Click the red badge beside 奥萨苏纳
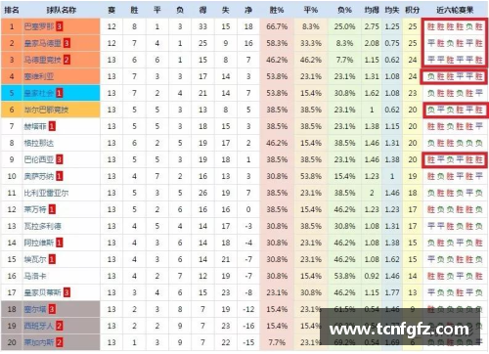 [59, 176]
